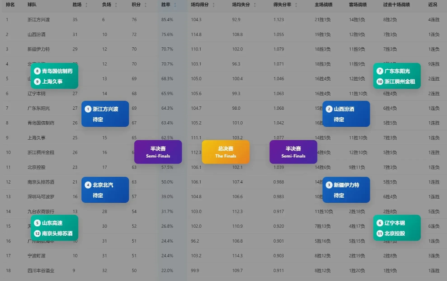Click seed 10 badge beside 浙江稠州金租 in bracket

[x=380, y=82]
